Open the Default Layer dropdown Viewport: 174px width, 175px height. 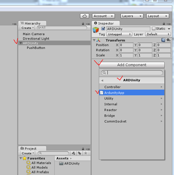(x=158, y=34)
